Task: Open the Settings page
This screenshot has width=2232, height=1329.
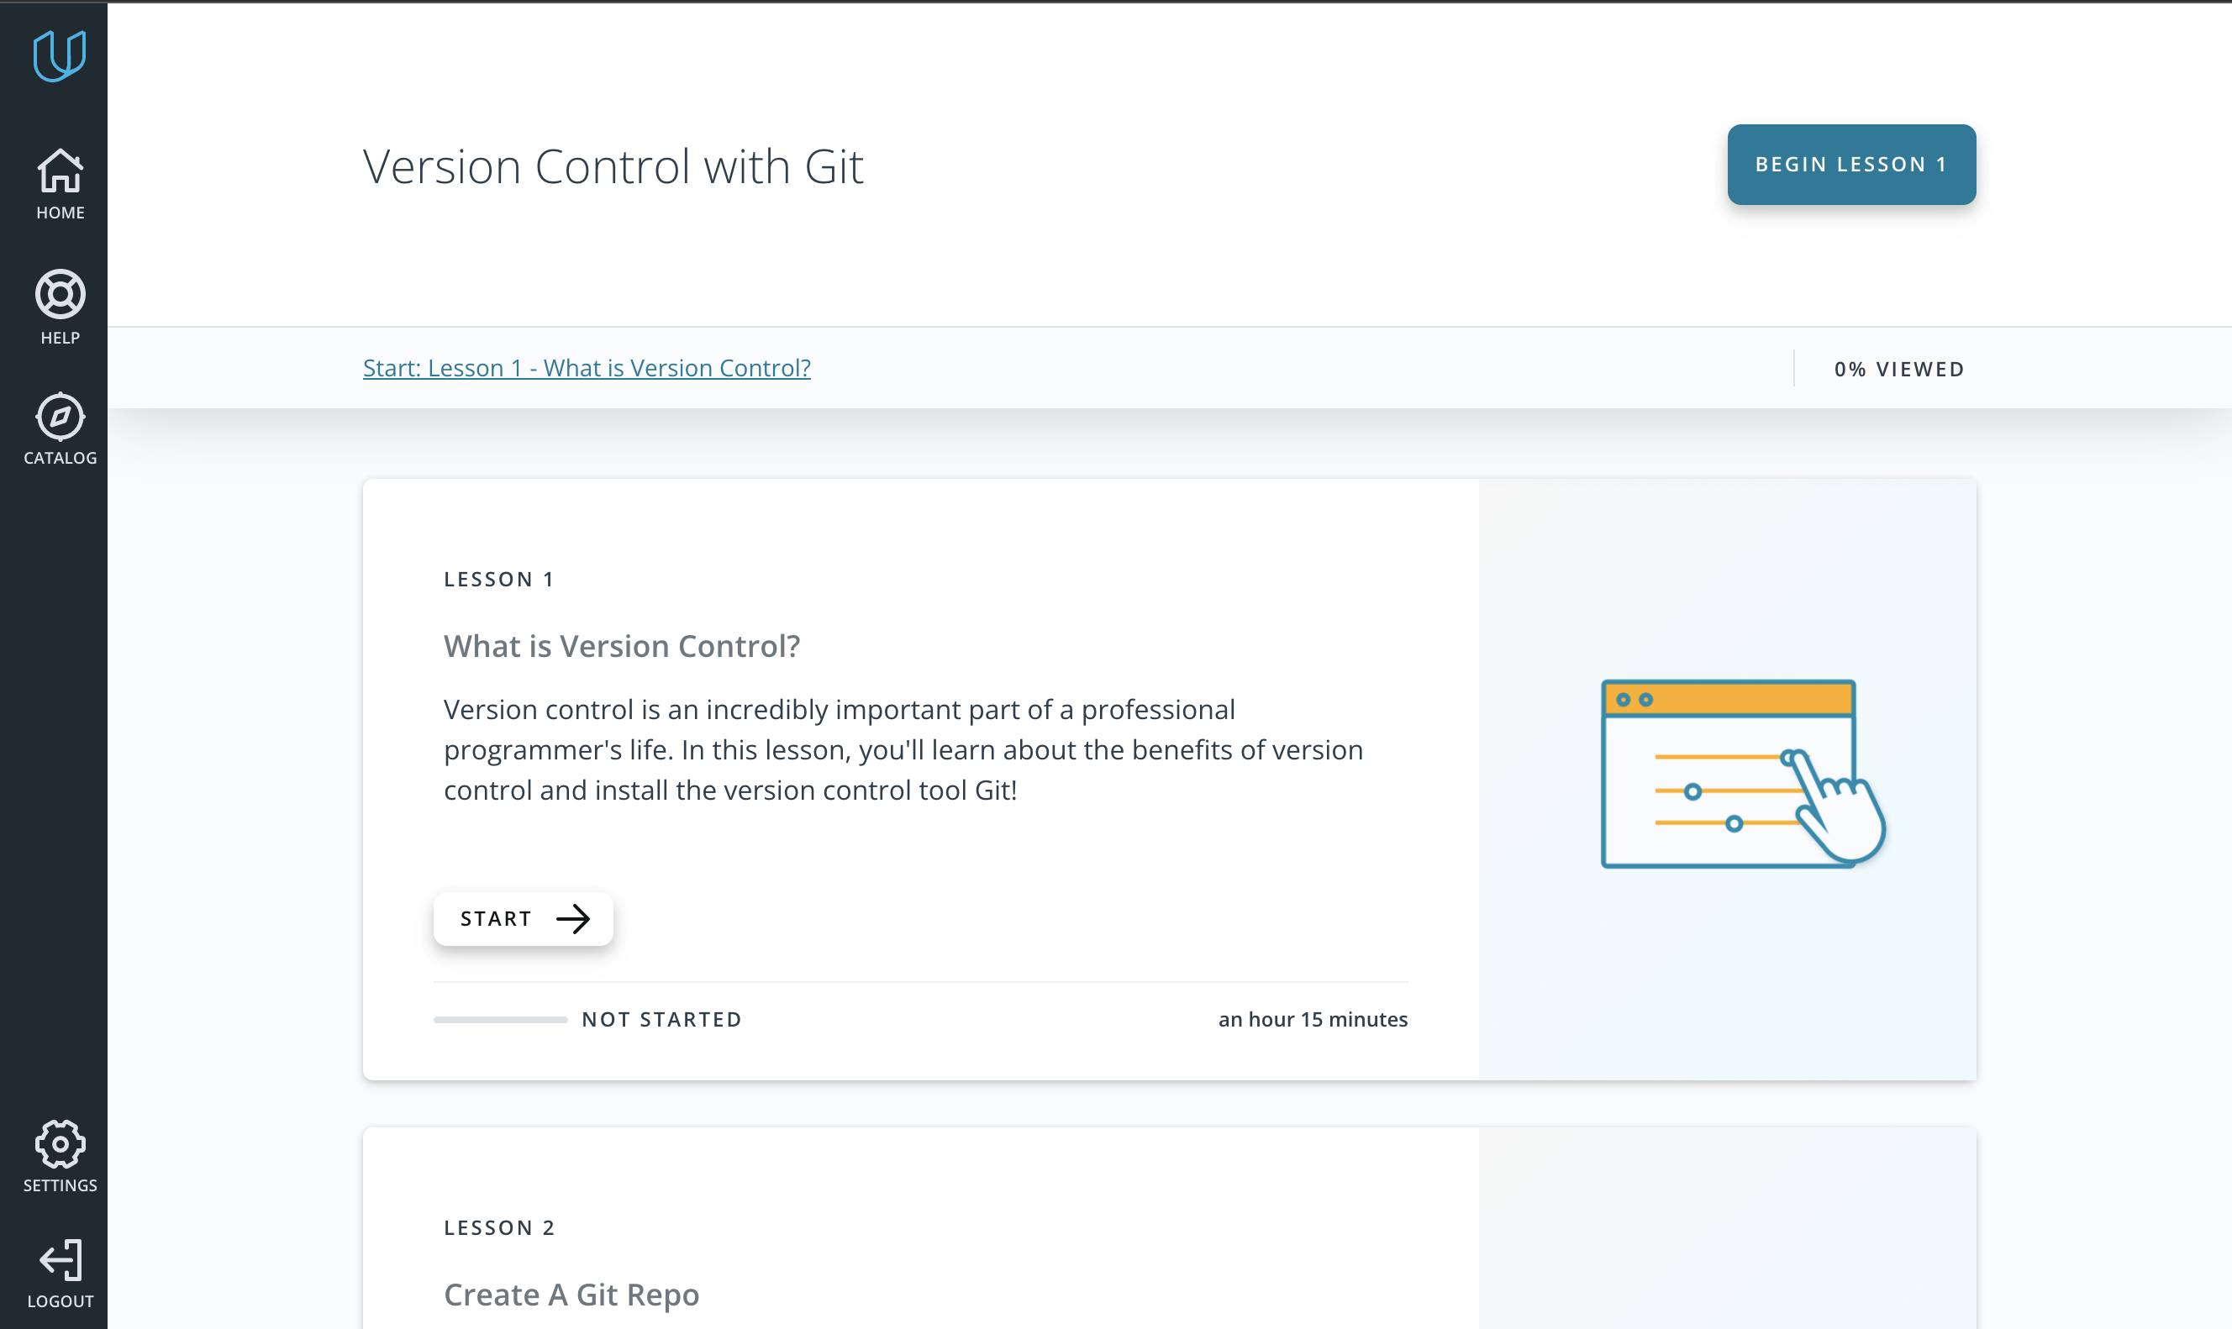Action: (59, 1157)
